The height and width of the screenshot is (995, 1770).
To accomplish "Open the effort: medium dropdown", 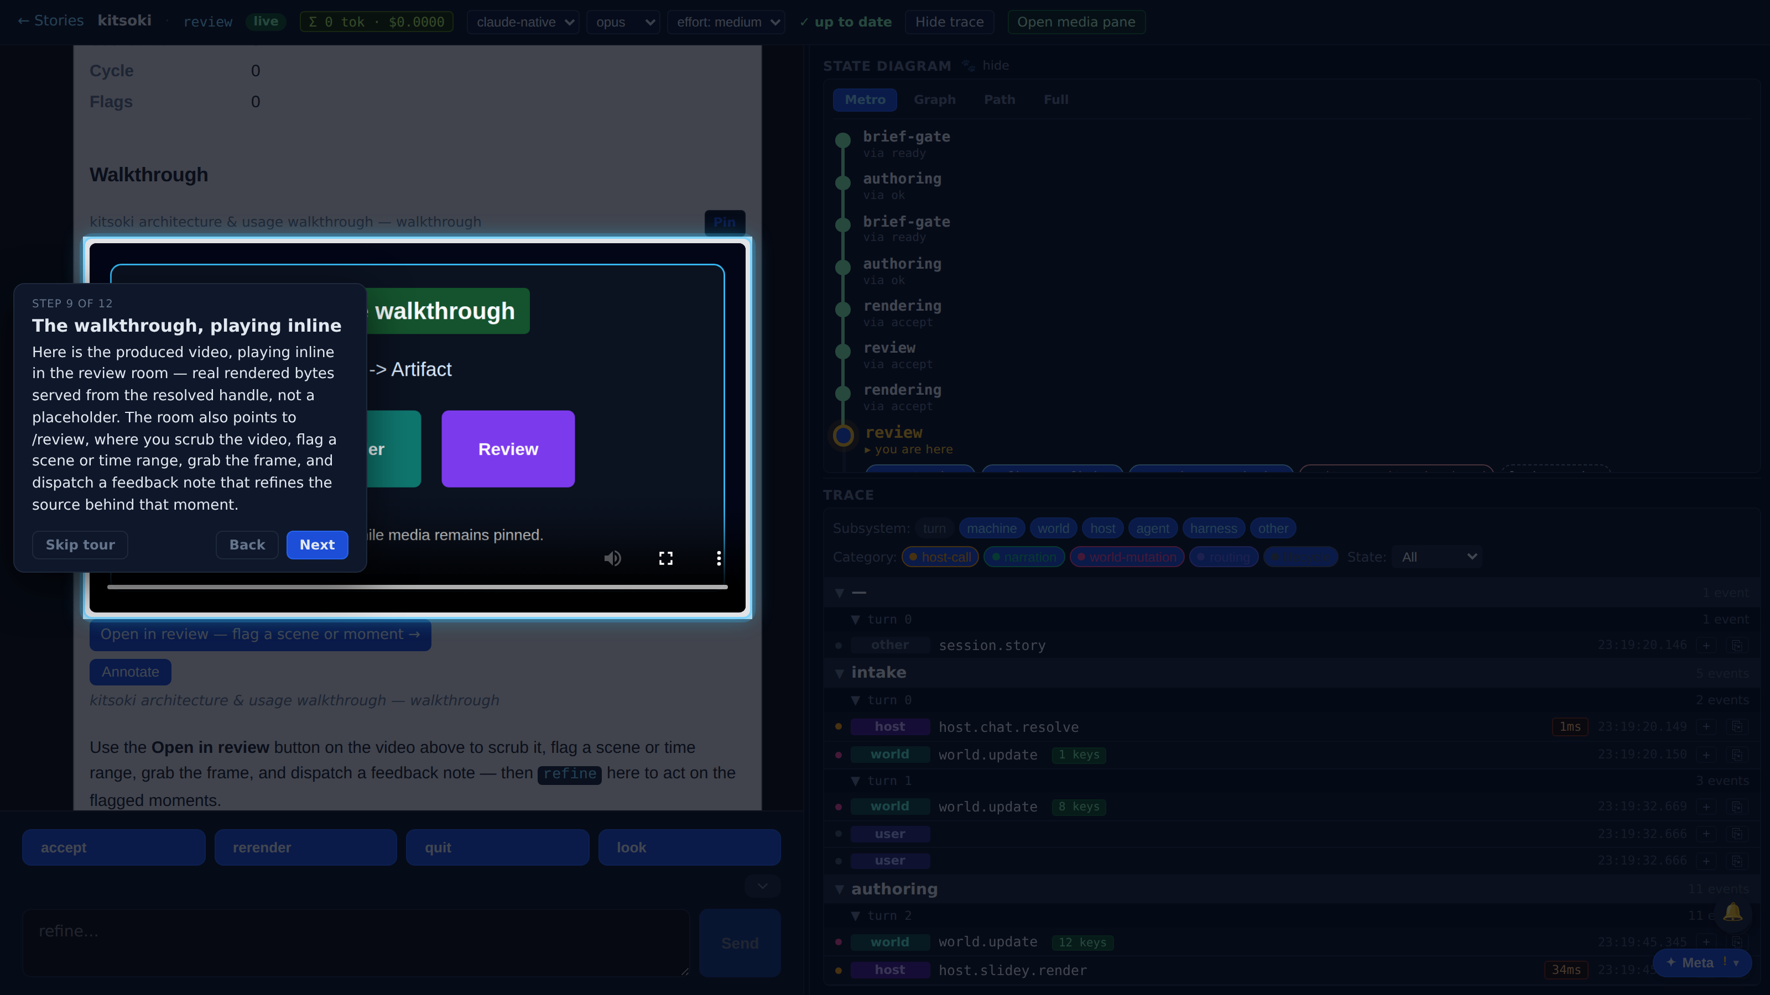I will (726, 22).
